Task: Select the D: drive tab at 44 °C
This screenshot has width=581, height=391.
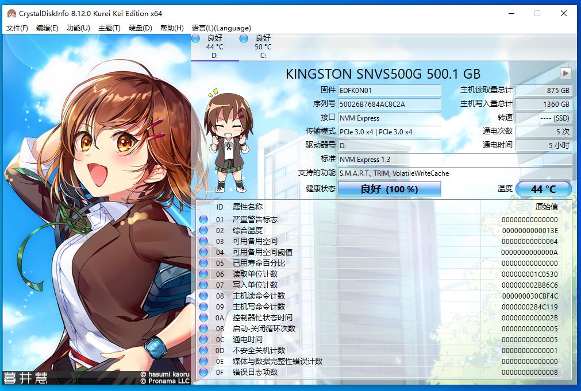Action: point(214,47)
